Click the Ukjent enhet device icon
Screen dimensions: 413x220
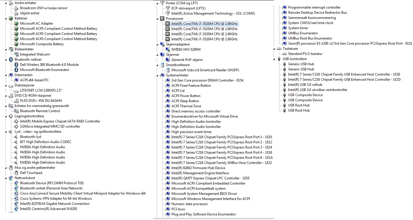16,13
